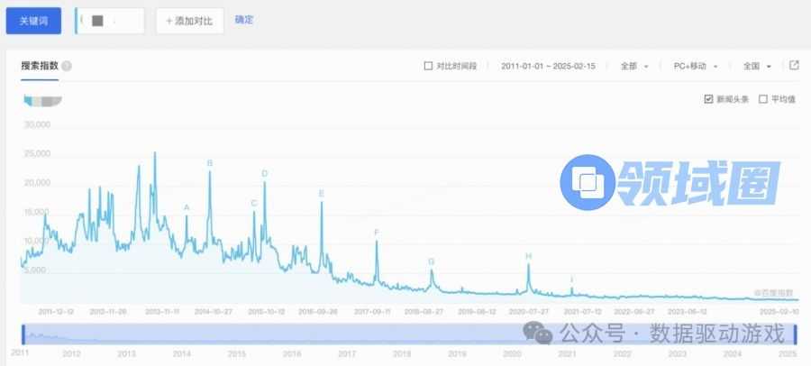Click the left handle of timeline range slider
The width and height of the screenshot is (811, 366).
pyautogui.click(x=23, y=334)
